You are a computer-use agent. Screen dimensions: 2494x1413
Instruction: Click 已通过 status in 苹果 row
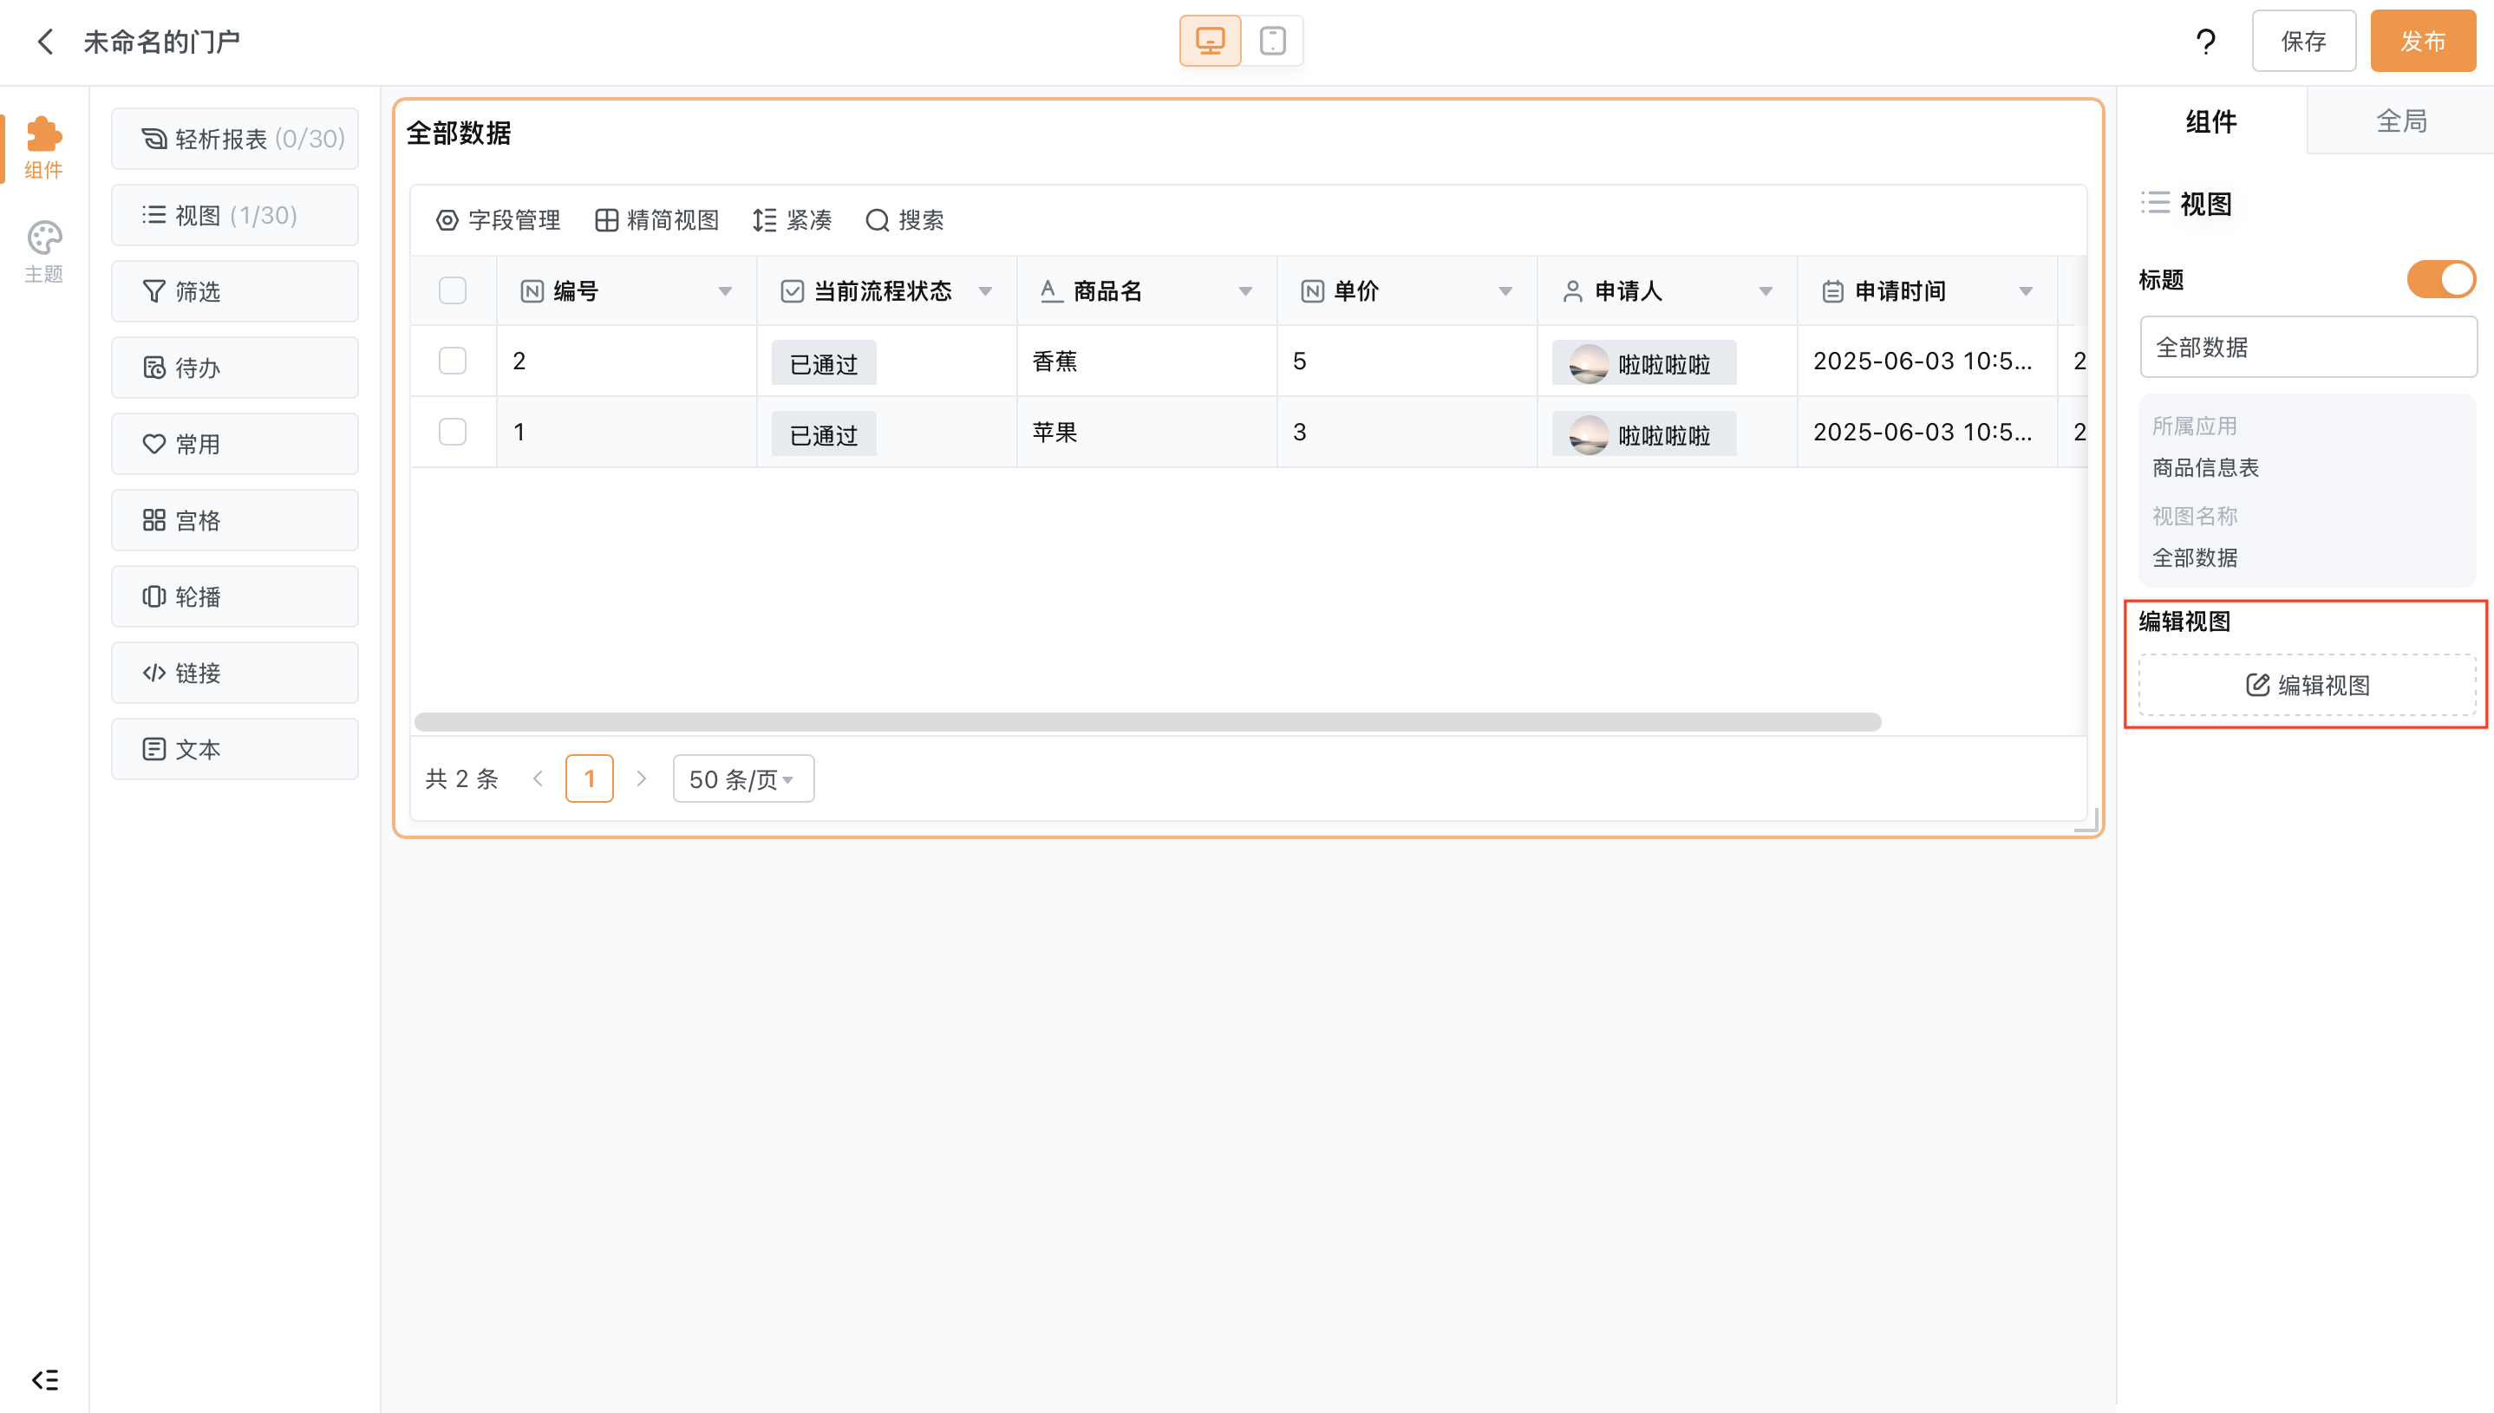tap(823, 433)
